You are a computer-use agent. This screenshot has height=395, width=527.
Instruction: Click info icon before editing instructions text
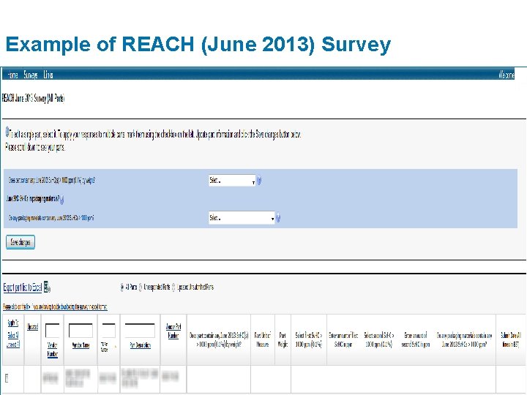[7, 132]
